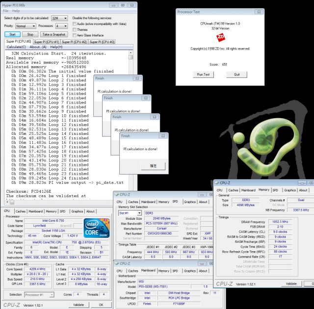Minimize the Hyper PI window

[113, 5]
